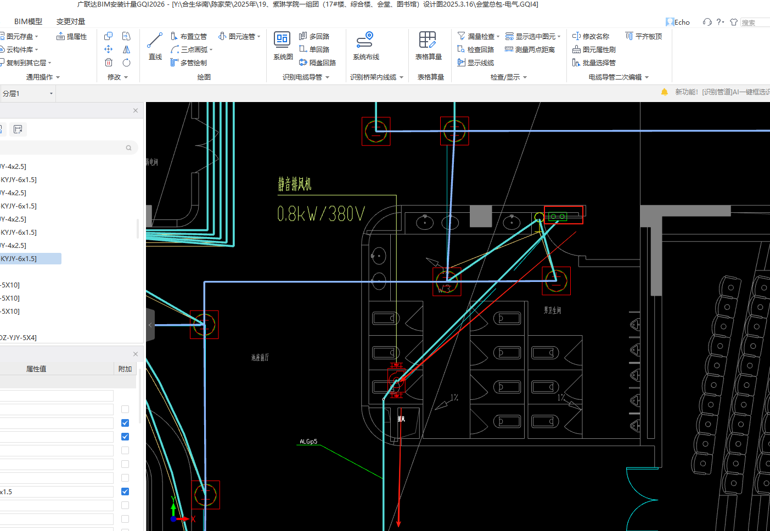Click 修改名称 rename tool

pos(591,36)
